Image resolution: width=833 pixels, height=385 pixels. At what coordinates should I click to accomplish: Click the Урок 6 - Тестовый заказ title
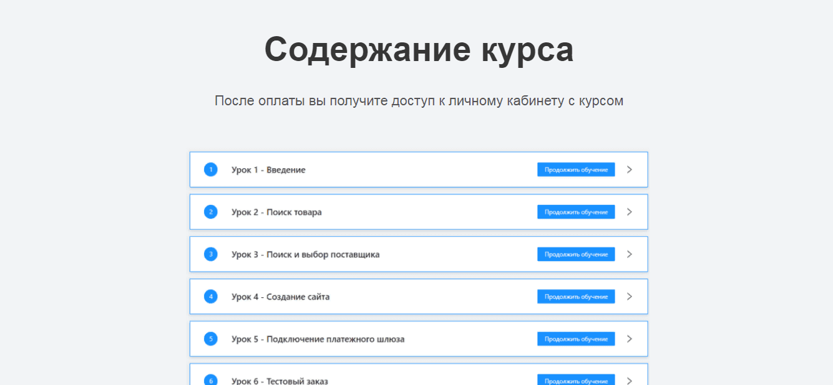[x=280, y=381]
